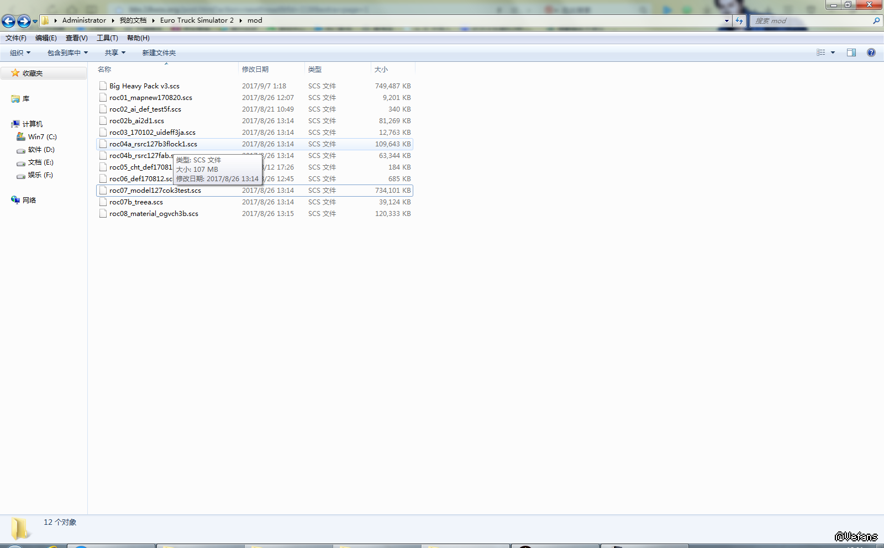Go back with the Back arrow button
This screenshot has width=884, height=548.
click(9, 21)
